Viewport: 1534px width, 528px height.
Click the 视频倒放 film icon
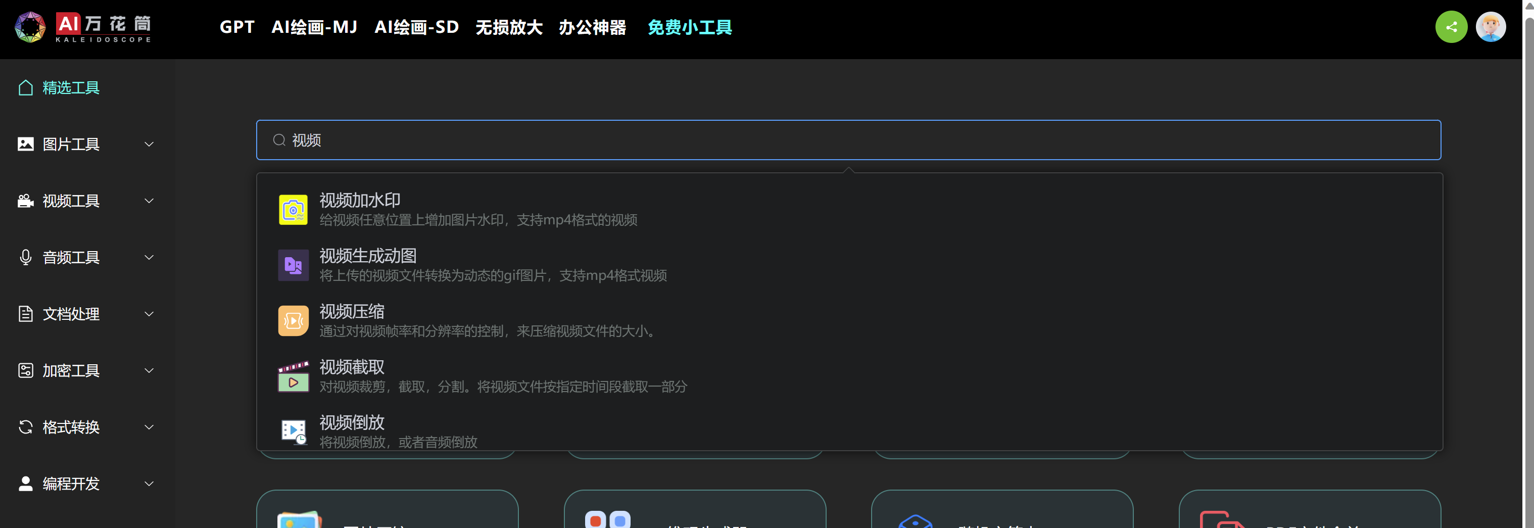tap(293, 431)
